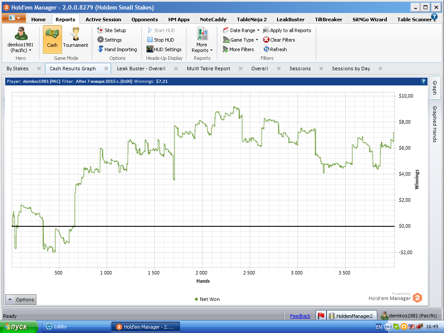Click Stop HUD
Viewport: 444px width, 333px height.
tap(160, 40)
